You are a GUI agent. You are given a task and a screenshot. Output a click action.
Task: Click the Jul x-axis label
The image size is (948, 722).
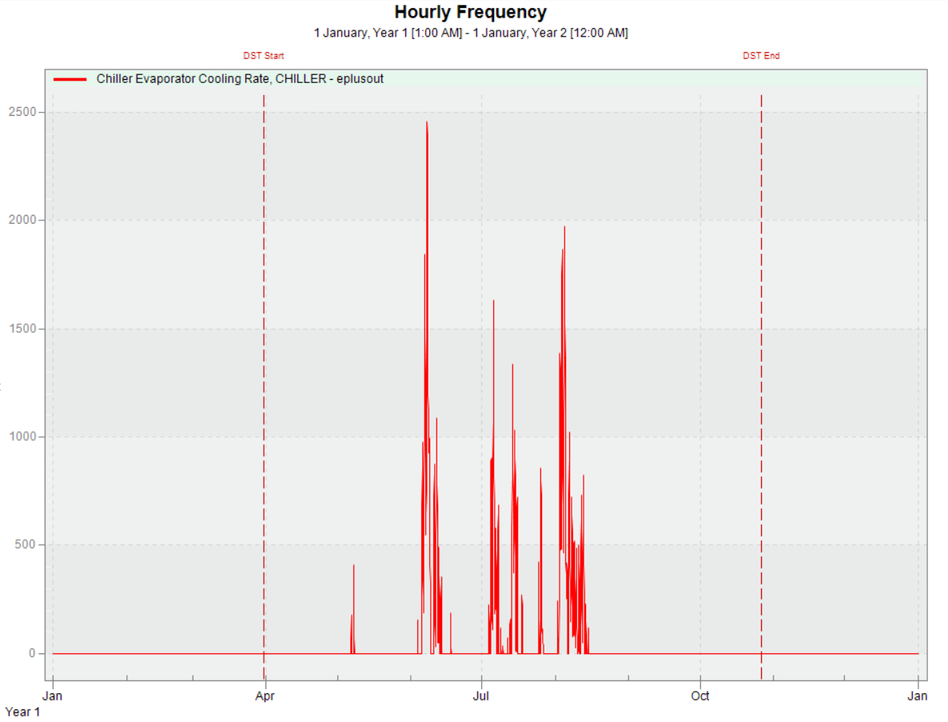click(480, 696)
